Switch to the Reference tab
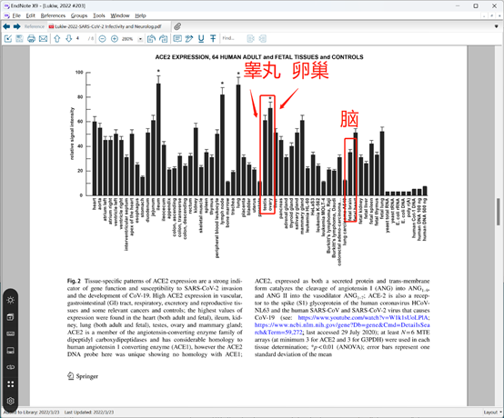The height and width of the screenshot is (418, 504). pos(35,26)
